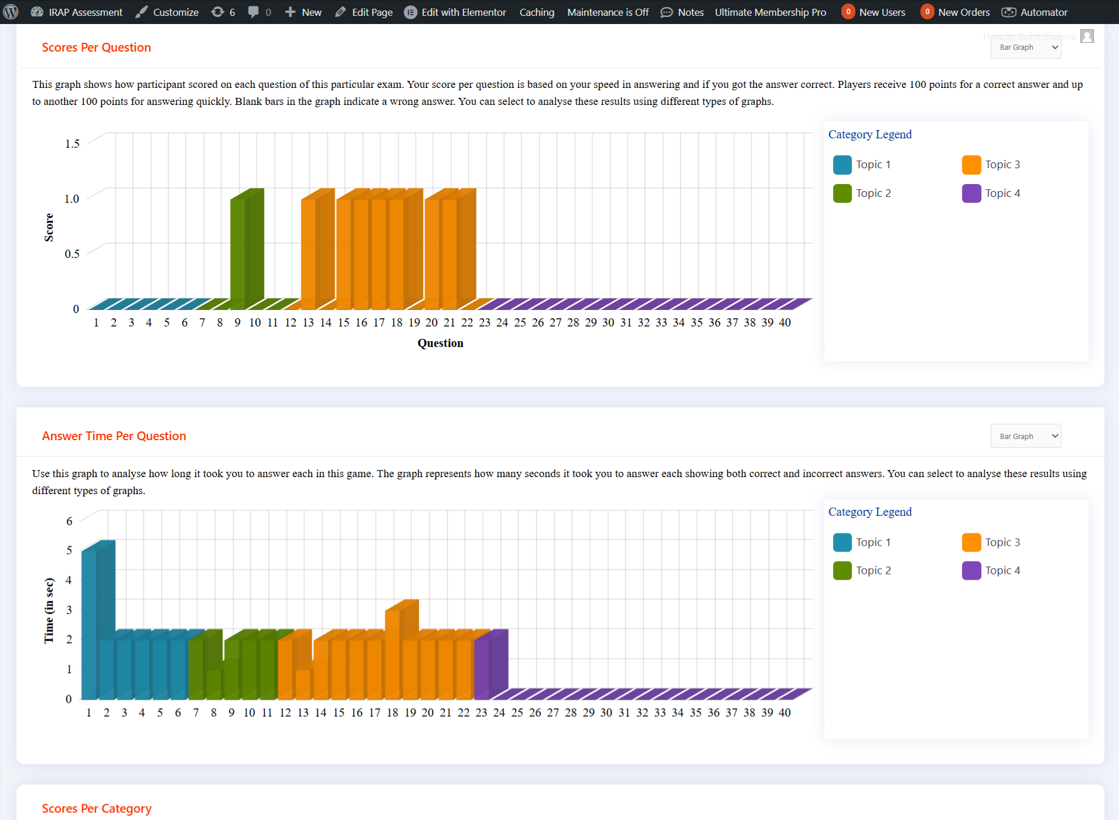This screenshot has width=1119, height=820.
Task: Click Topic 2 green swatch in Answer Time legend
Action: [x=842, y=570]
